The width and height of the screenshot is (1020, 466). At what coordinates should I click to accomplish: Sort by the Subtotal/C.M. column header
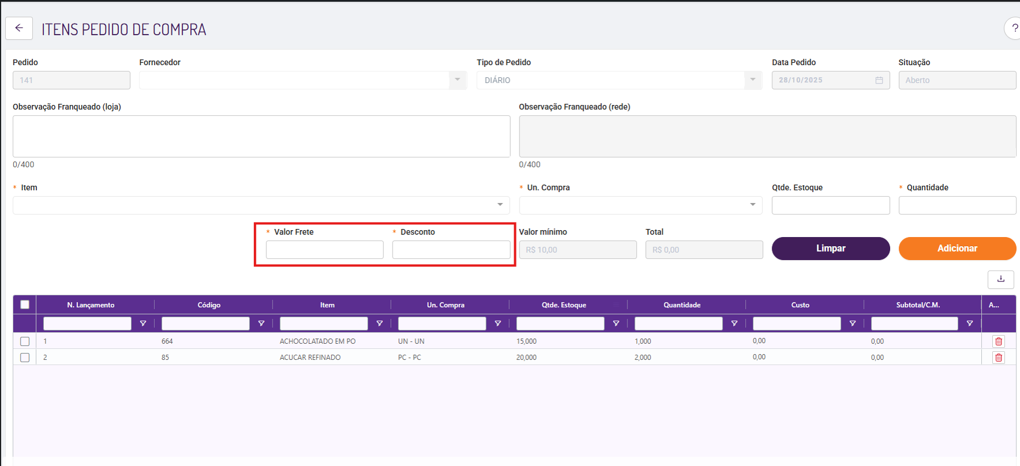click(918, 305)
